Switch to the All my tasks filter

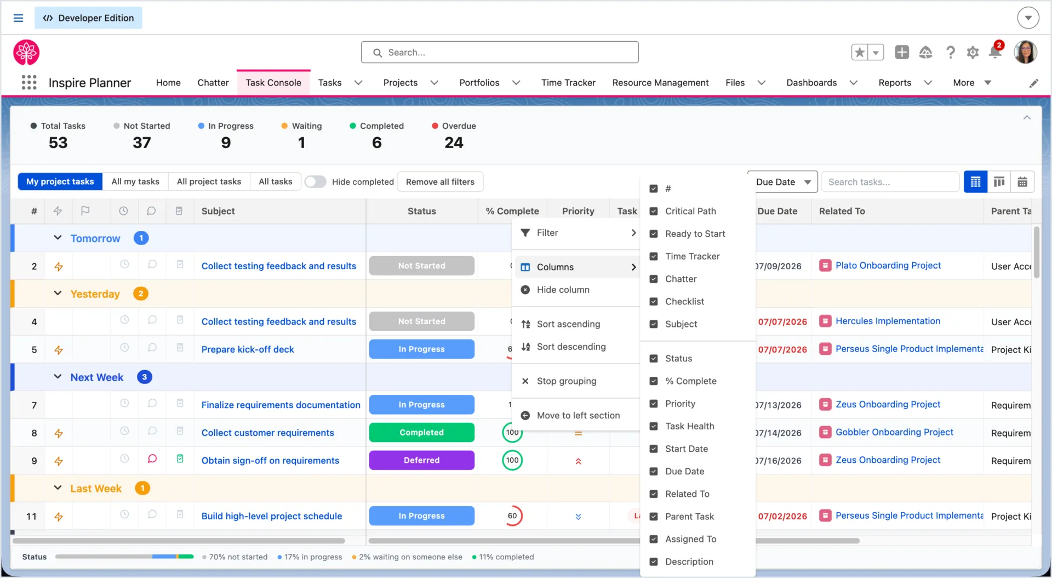(x=135, y=182)
